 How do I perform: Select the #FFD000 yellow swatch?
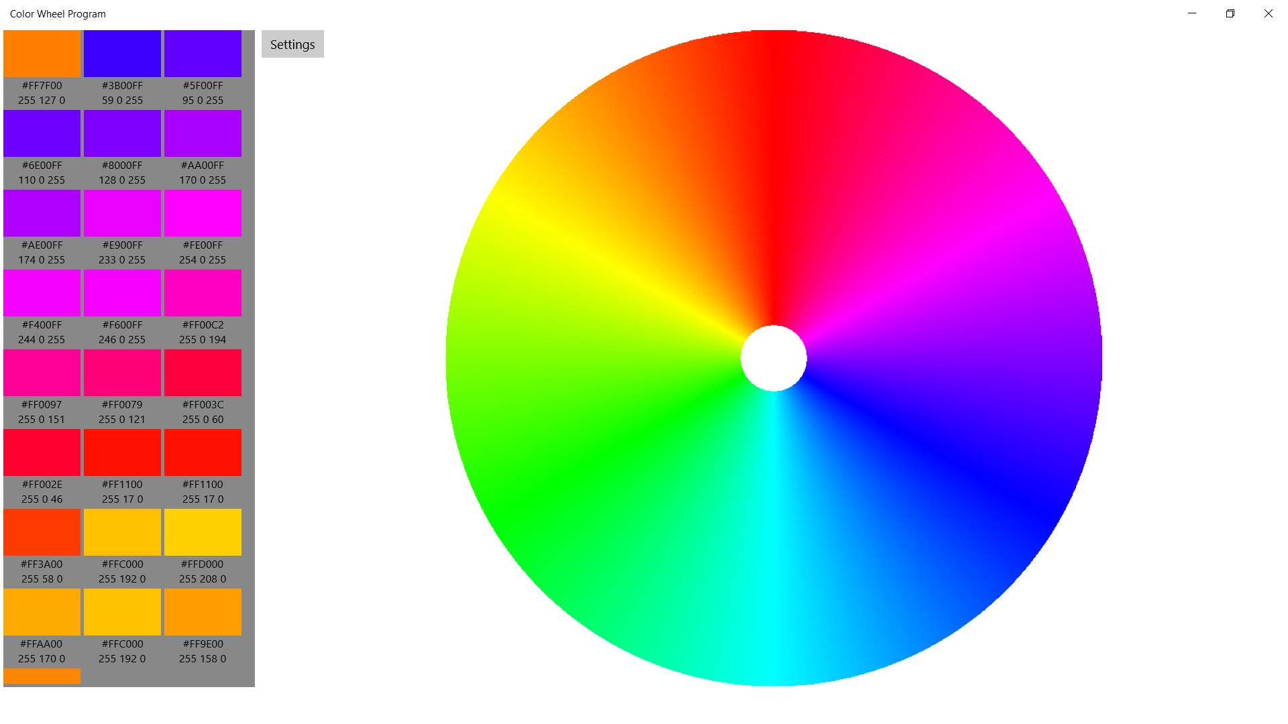[x=203, y=532]
